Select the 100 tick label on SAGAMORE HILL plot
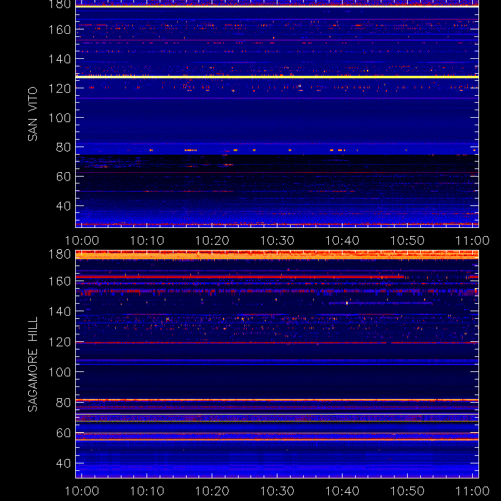 [x=59, y=372]
